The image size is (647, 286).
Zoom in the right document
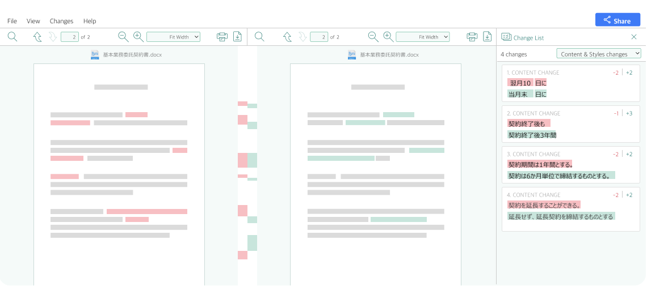pyautogui.click(x=388, y=37)
